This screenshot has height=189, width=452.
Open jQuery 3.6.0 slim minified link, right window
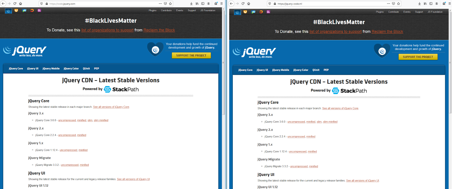point(330,122)
